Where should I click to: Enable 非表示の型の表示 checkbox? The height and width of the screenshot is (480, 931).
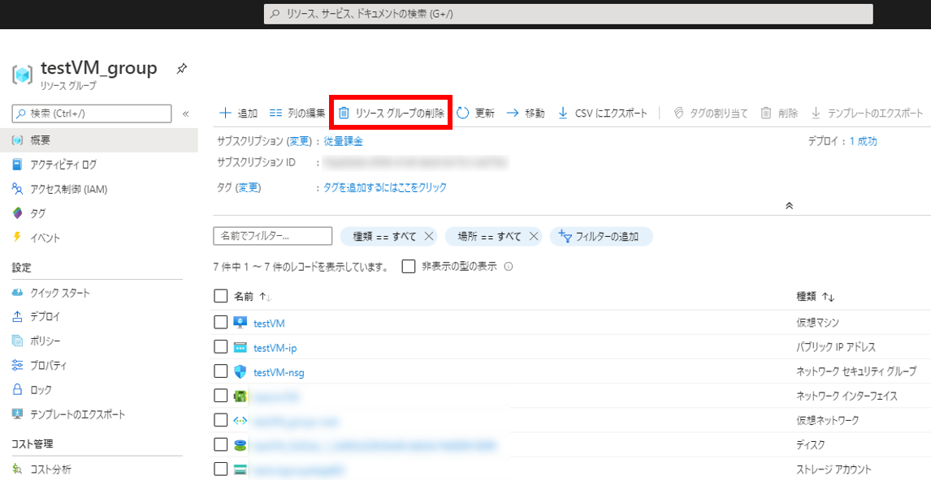point(409,266)
